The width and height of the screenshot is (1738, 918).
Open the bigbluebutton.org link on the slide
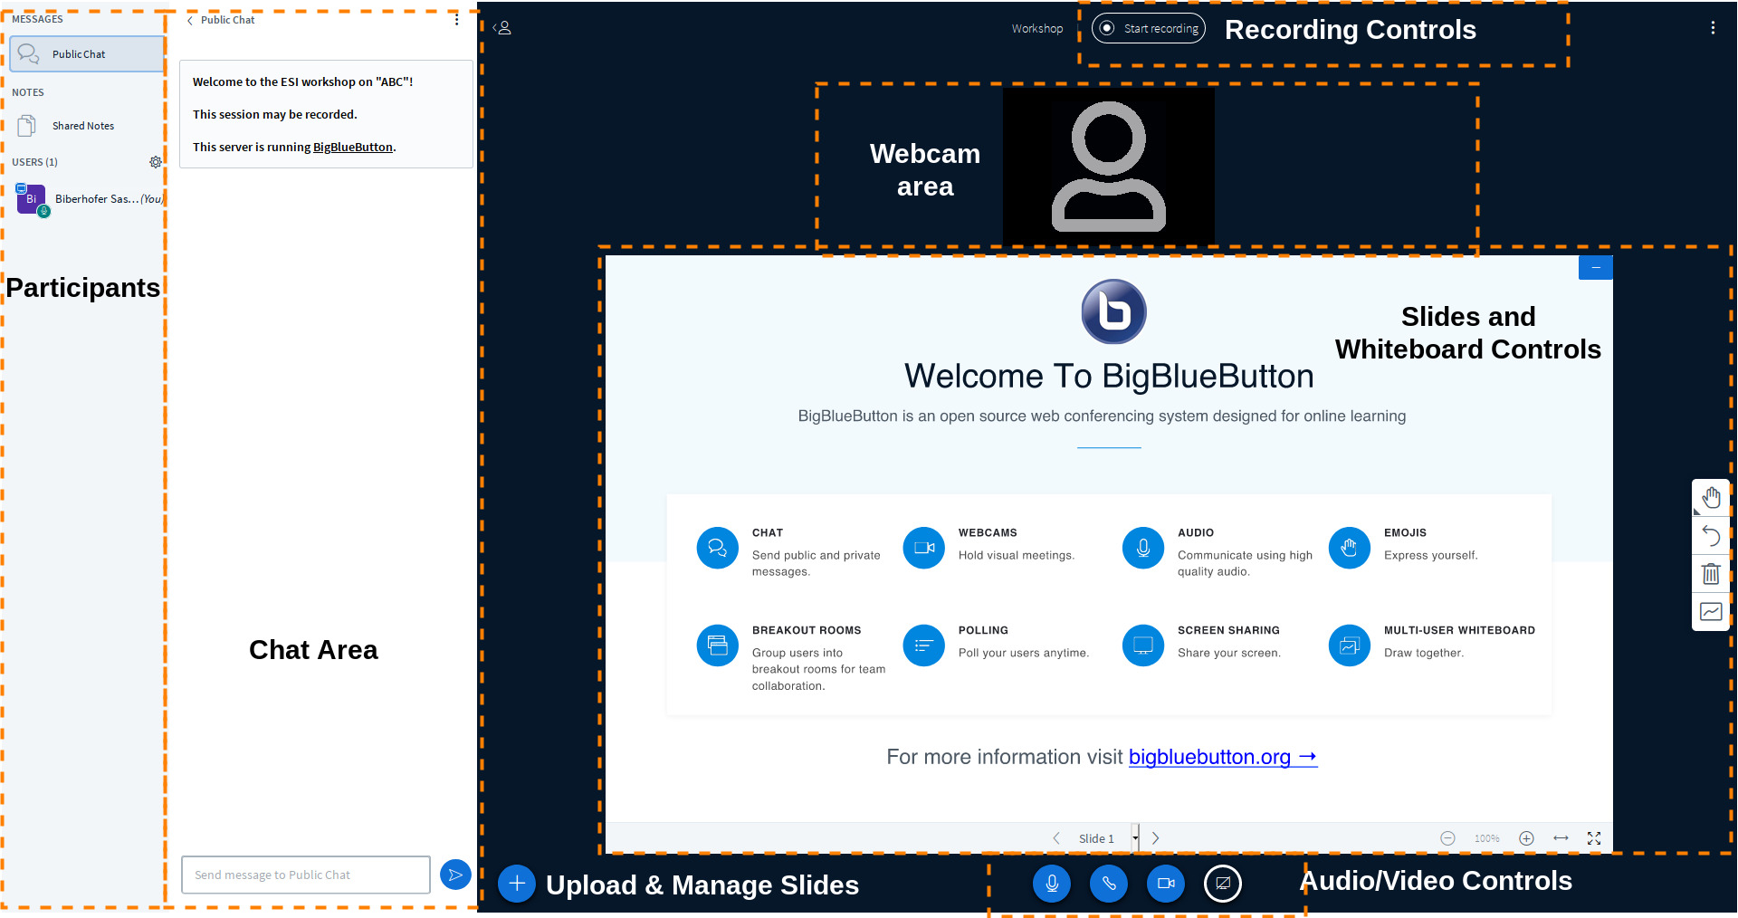pyautogui.click(x=1223, y=757)
